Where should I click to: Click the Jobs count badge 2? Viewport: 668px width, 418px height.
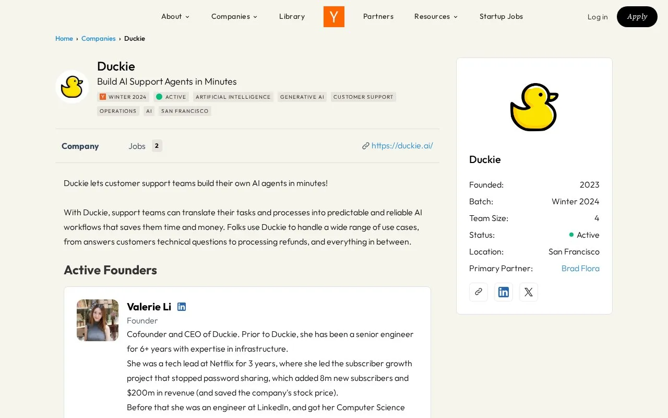tap(157, 146)
